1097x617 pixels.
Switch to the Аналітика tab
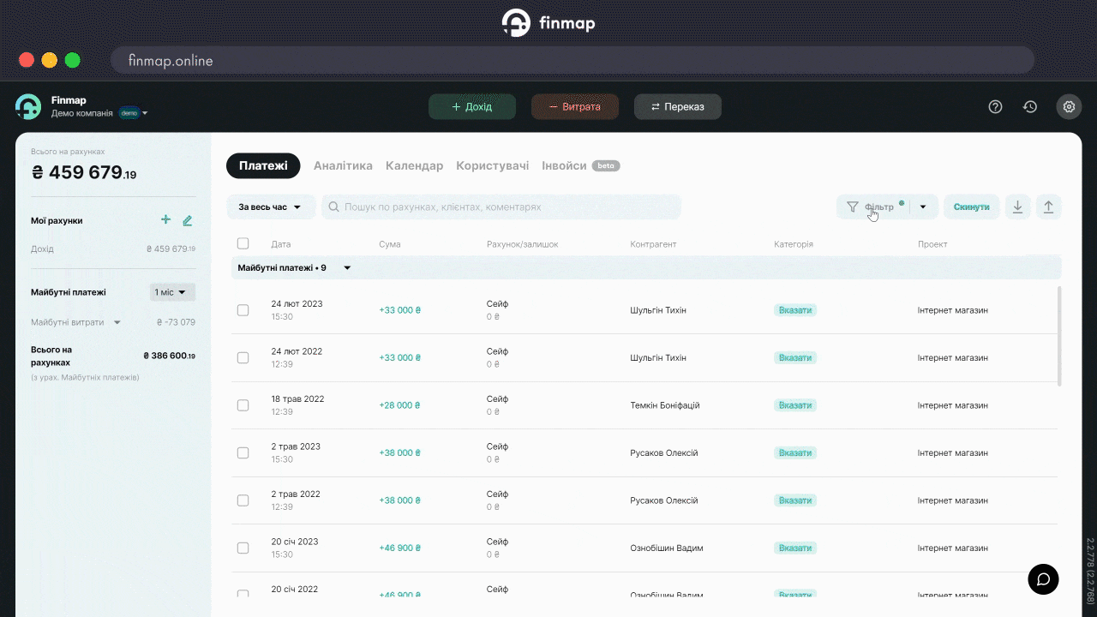tap(343, 165)
